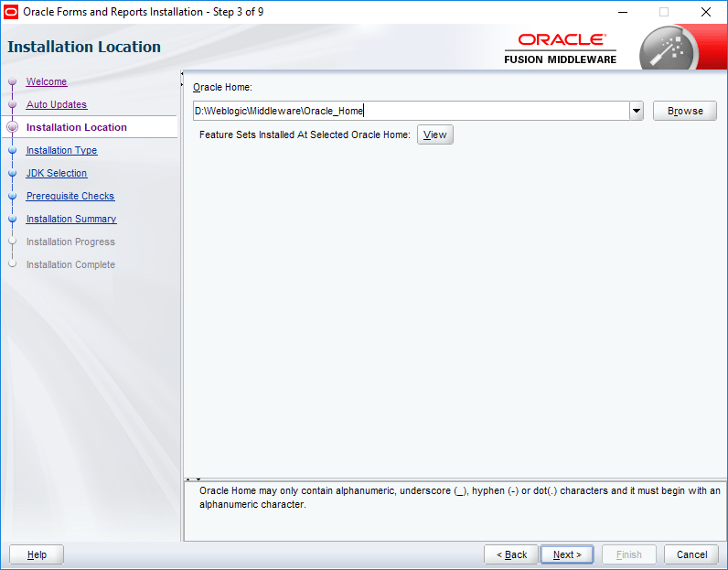Viewport: 728px width, 570px height.
Task: Expand the Oracle Home dropdown arrow
Action: tap(637, 111)
